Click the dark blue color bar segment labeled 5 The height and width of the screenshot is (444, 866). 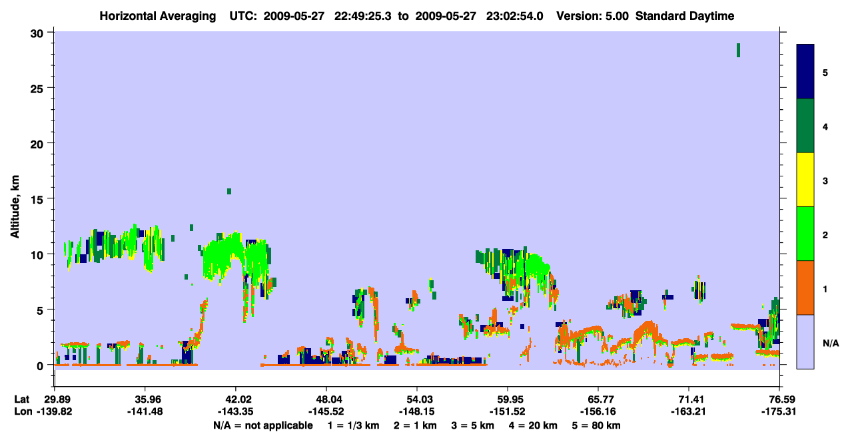point(805,71)
